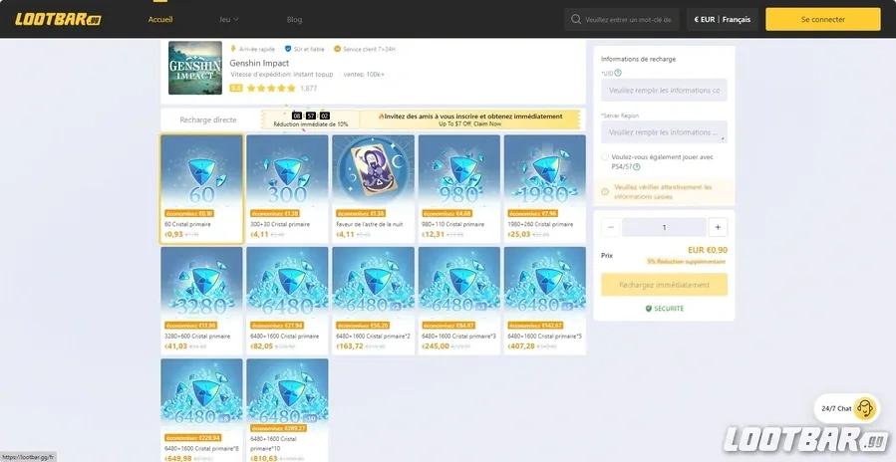896x462 pixels.
Task: Click the Genshin Impact game cover image
Action: click(x=195, y=68)
